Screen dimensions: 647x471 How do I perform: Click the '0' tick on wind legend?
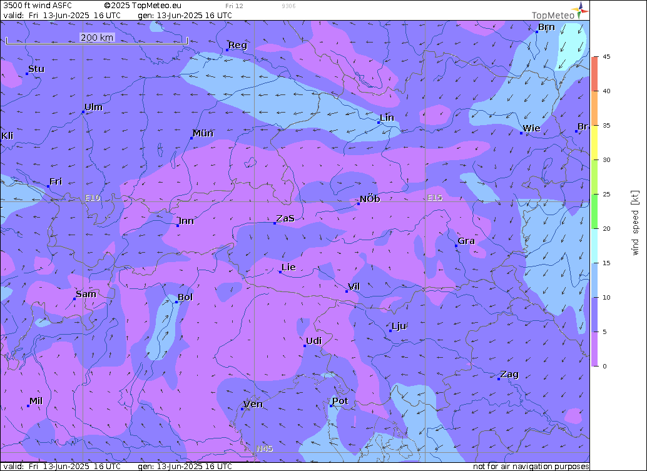604,366
